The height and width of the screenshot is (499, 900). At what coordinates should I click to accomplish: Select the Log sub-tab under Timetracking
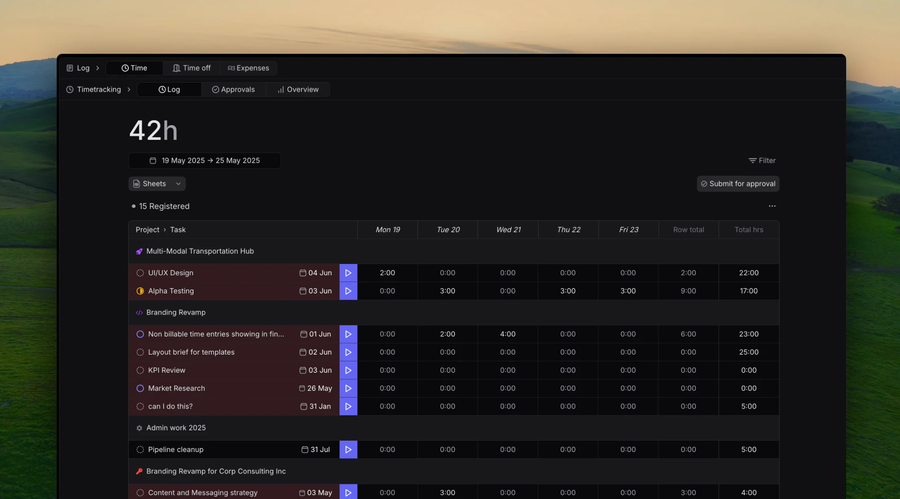[x=170, y=89]
